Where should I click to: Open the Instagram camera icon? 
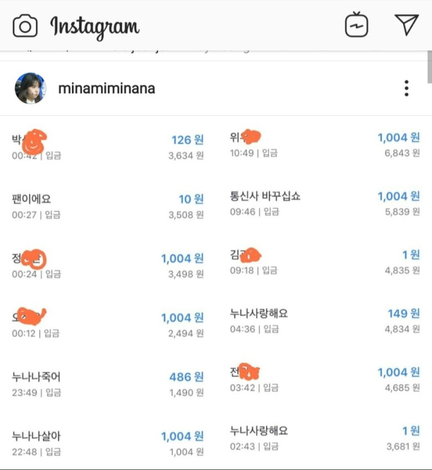[x=25, y=26]
